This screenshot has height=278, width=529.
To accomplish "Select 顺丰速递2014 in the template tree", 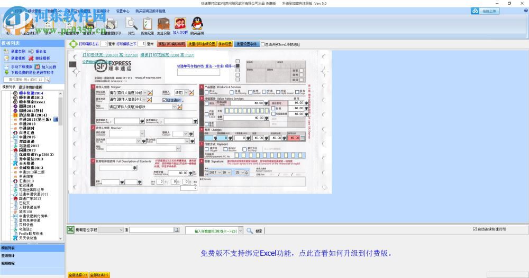I will point(31,93).
